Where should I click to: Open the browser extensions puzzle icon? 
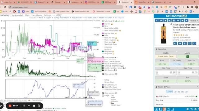tap(188, 7)
